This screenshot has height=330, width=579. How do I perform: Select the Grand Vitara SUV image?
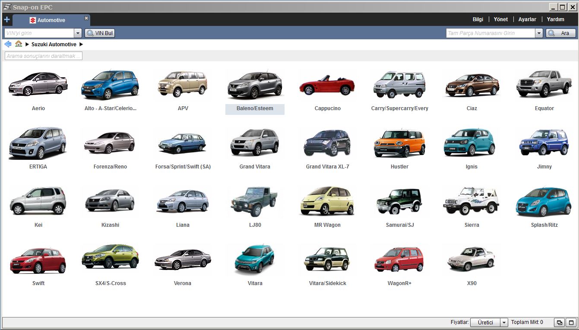(255, 142)
